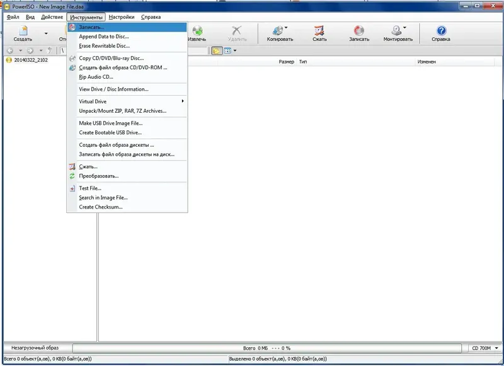The image size is (504, 366).
Task: Choose Unpack/Mount ZIP, RAR, 7Z Archives...
Action: tap(127, 111)
